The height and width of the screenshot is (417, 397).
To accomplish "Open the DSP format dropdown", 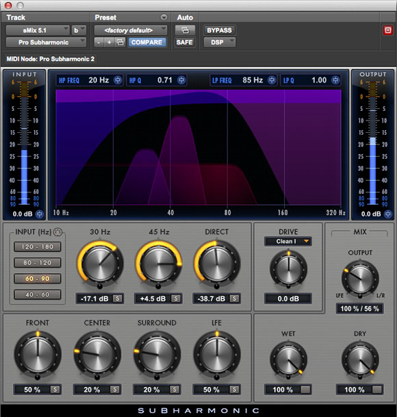I will 220,42.
